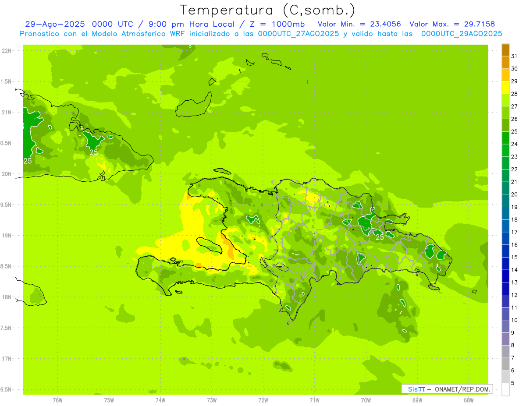The image size is (526, 406).
Task: Pick the gray legend swatch between 6 and 7
Action: pos(505,364)
